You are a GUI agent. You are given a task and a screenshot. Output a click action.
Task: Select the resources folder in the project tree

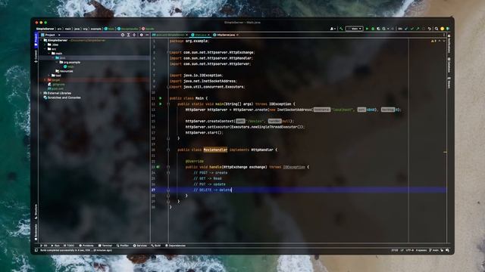(x=64, y=71)
